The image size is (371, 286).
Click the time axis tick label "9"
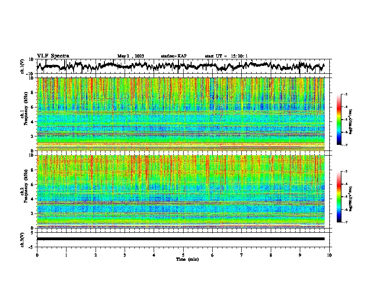(300, 255)
